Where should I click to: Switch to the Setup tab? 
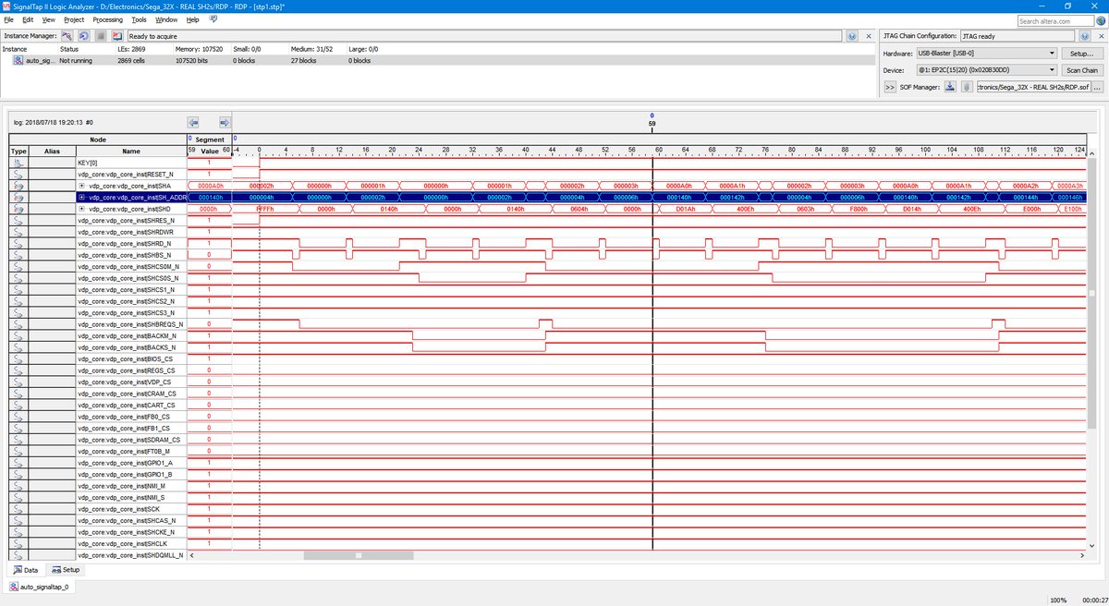(65, 570)
